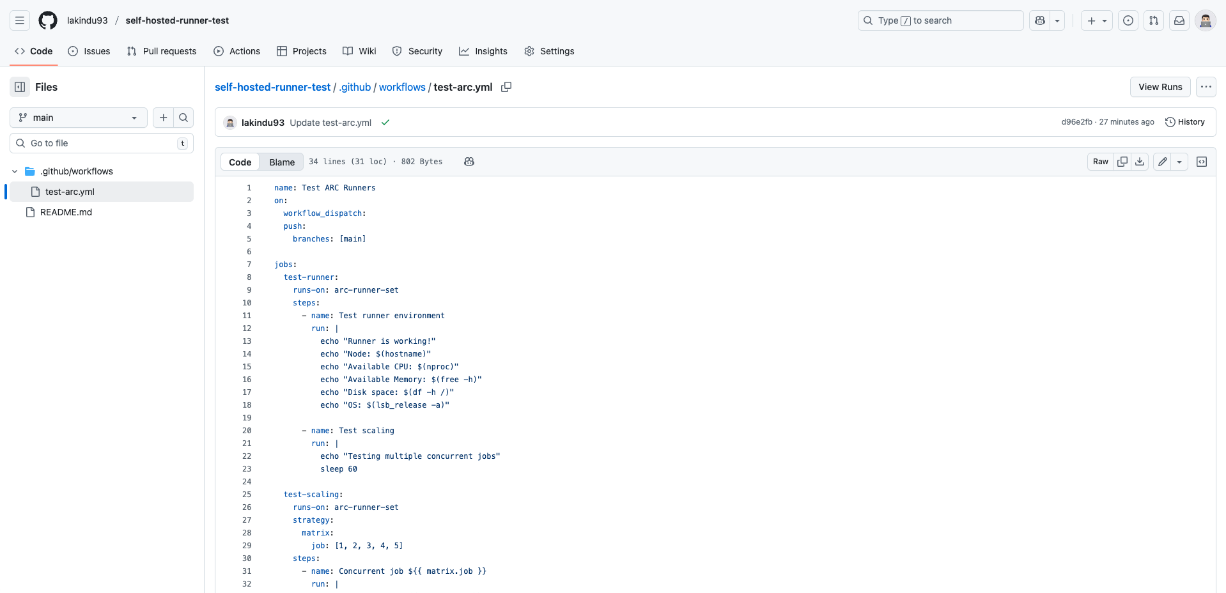Edit test-arc.yml with the pencil icon

(1161, 162)
